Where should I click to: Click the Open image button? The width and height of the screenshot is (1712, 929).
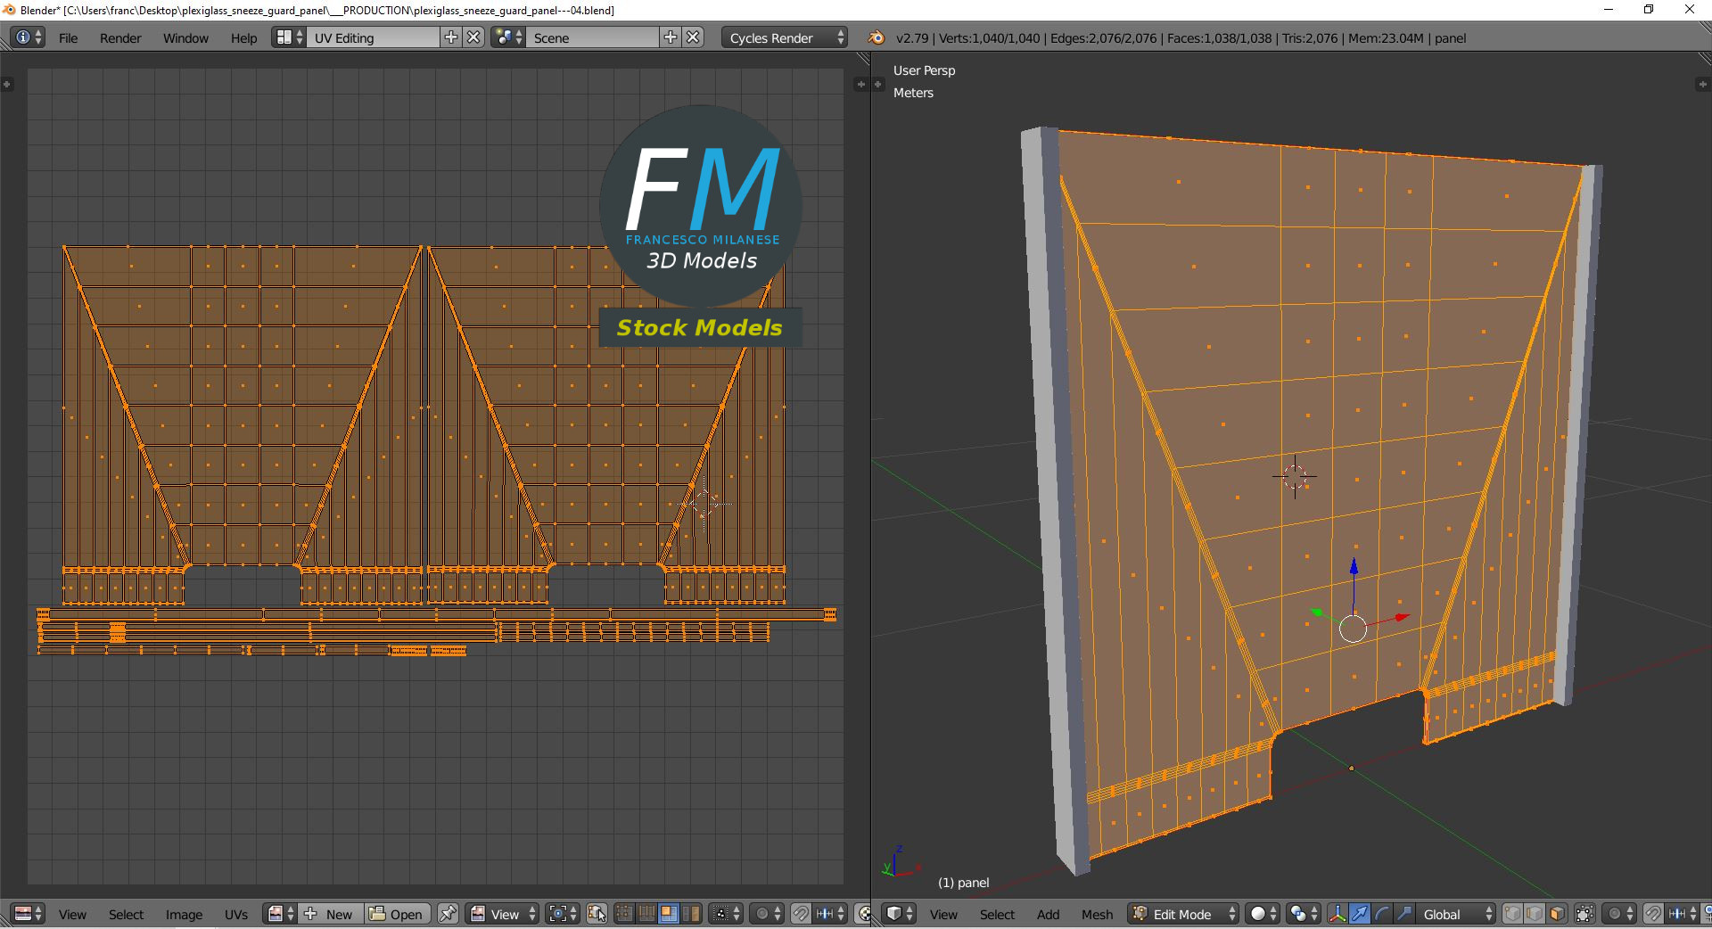pos(397,914)
